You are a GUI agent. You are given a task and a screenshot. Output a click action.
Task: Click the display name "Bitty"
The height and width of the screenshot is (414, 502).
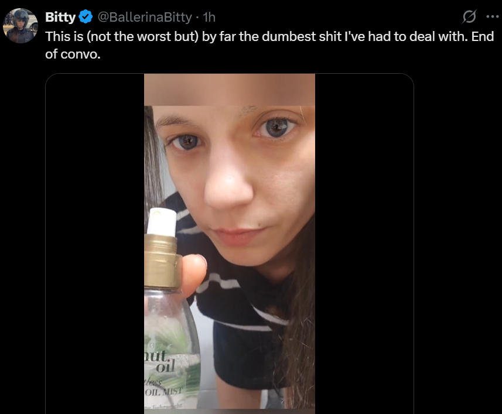(x=60, y=17)
